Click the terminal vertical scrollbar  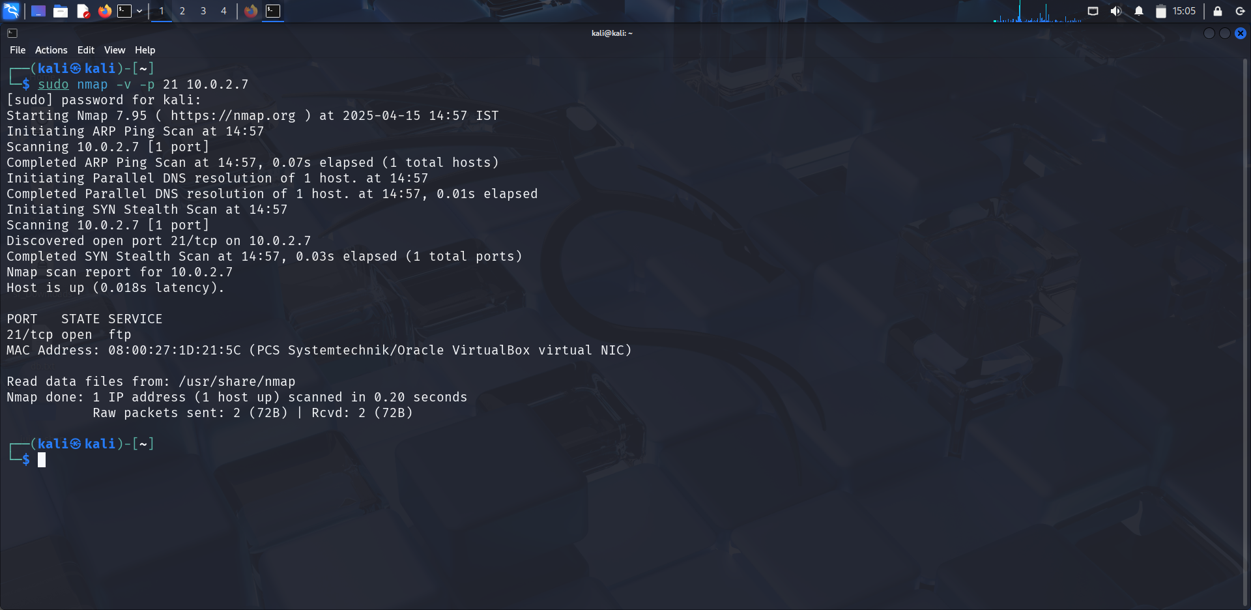click(1245, 332)
